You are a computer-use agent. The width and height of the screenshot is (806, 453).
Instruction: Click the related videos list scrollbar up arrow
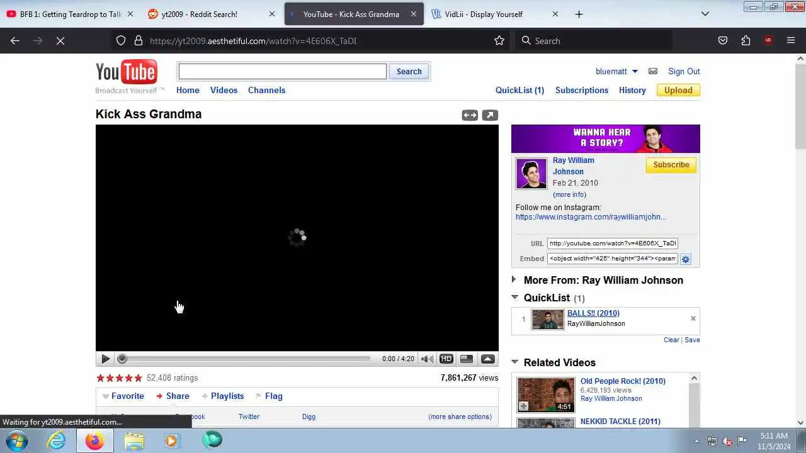(694, 378)
